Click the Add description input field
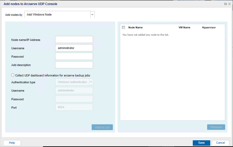Image resolution: width=233 pixels, height=147 pixels. click(x=74, y=65)
